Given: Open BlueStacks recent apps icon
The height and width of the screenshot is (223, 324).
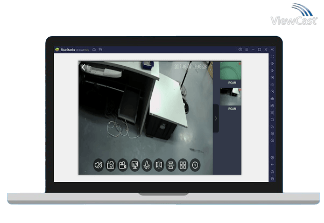Looking at the screenshot, I should coord(272,179).
